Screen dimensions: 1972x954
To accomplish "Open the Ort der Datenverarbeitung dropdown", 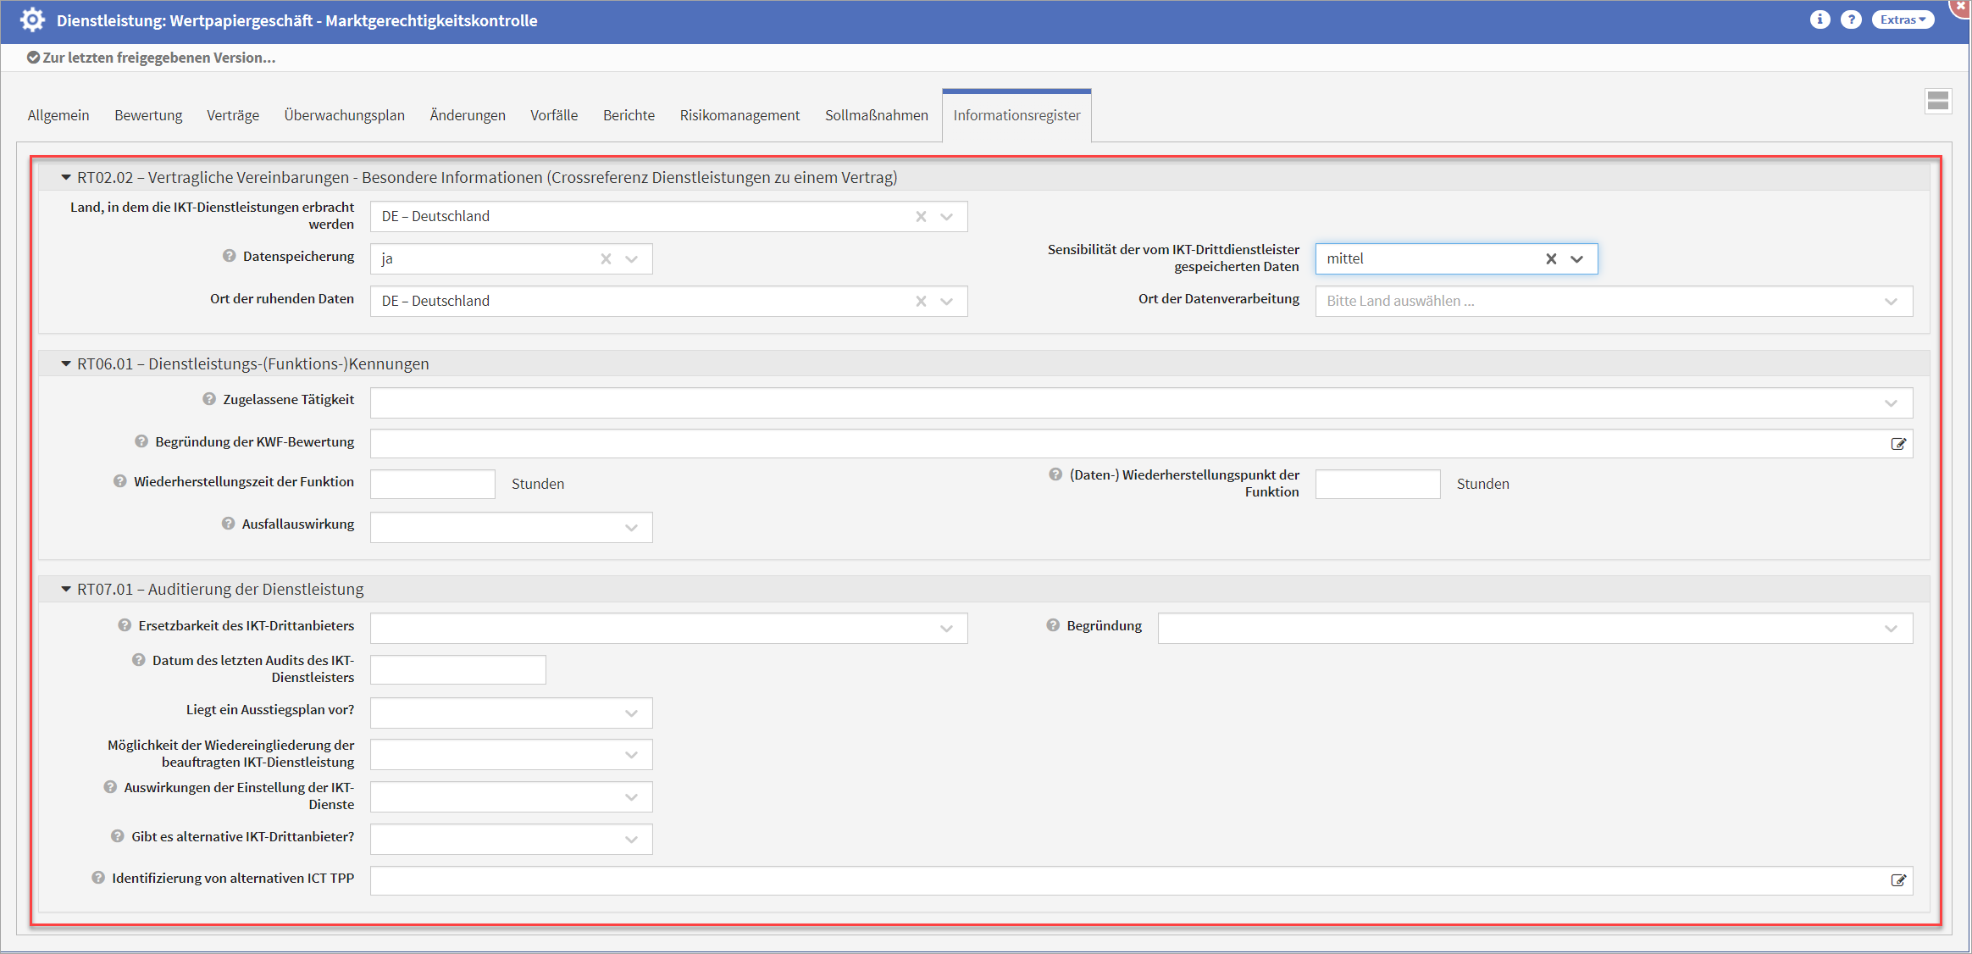I will 1891,302.
